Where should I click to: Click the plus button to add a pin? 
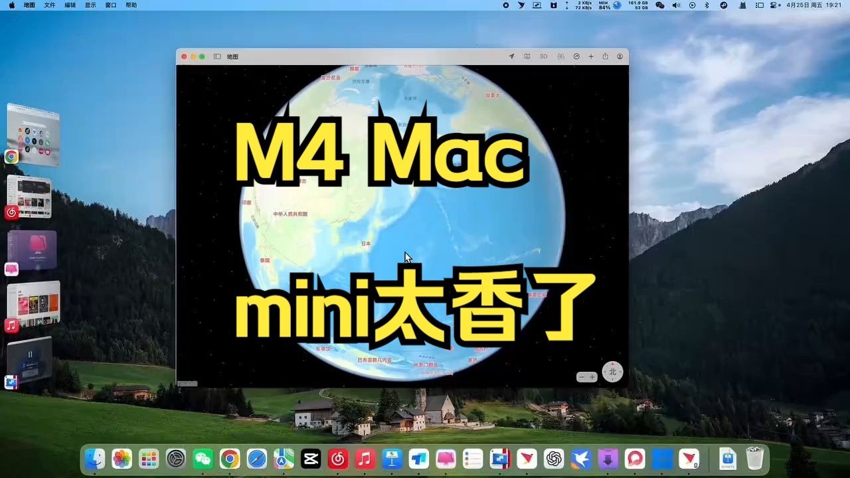[591, 56]
